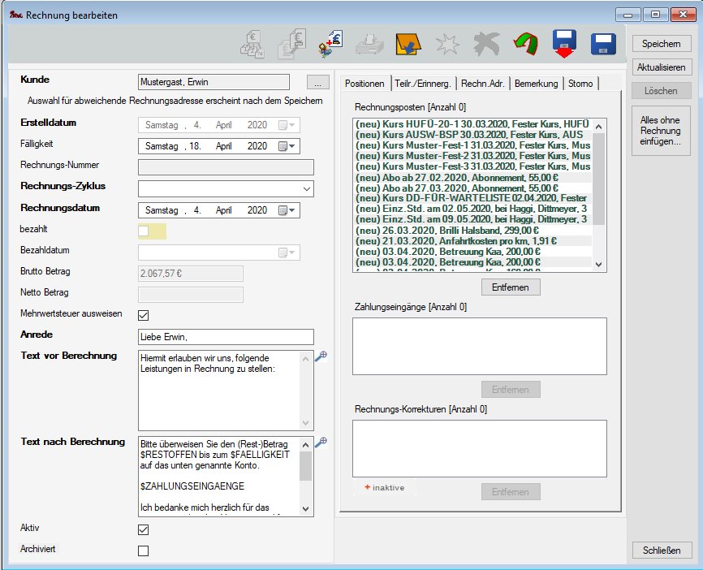Click the plain blue floppy disk save icon
703x570 pixels.
[x=603, y=44]
